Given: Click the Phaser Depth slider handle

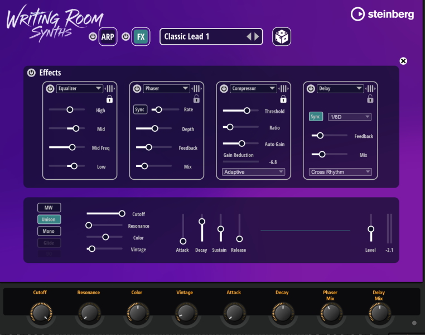Looking at the screenshot, I should 154,128.
